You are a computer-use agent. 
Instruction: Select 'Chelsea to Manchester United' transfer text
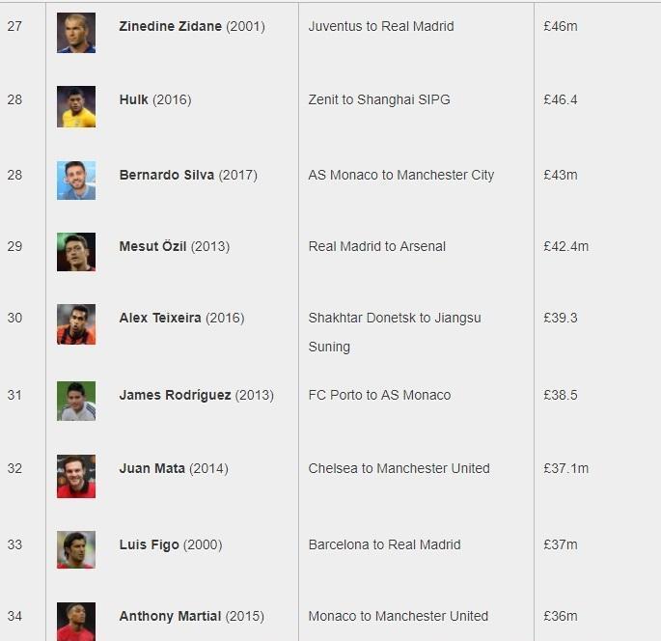399,468
